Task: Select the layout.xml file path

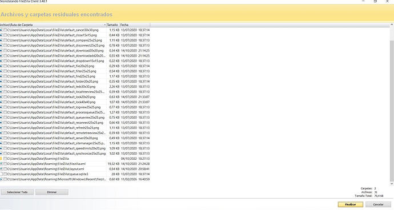Action: [46, 169]
